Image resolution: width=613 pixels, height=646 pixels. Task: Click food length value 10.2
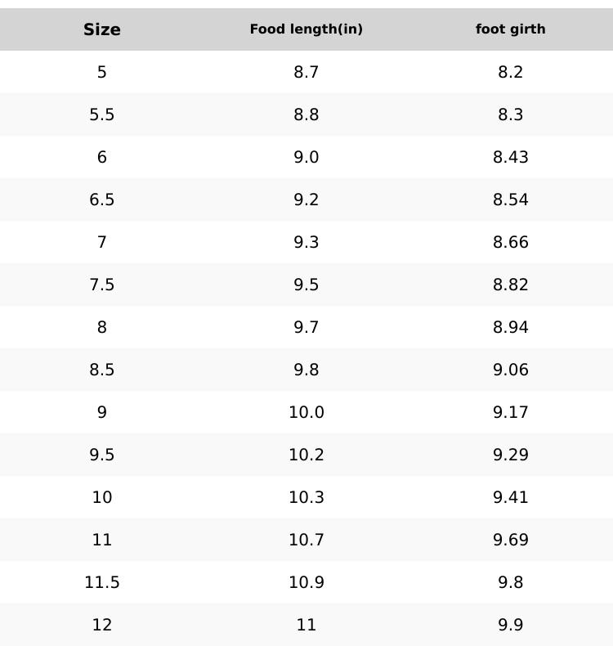(x=306, y=455)
